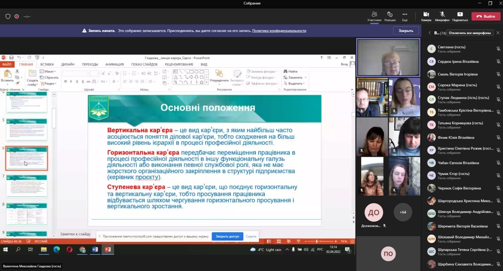This screenshot has width=503, height=271.
Task: Toggle the Камера camera on or off
Action: pos(426,15)
